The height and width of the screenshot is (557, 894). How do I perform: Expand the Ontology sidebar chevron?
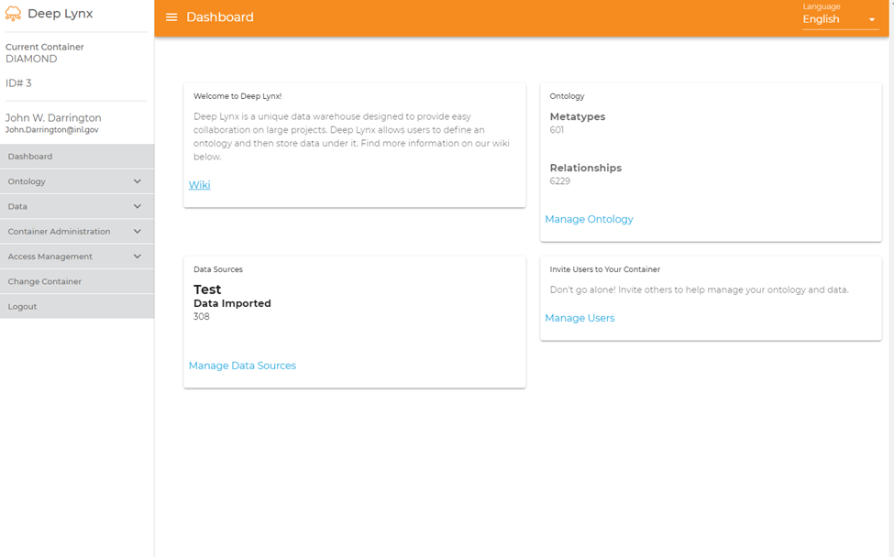pos(138,181)
